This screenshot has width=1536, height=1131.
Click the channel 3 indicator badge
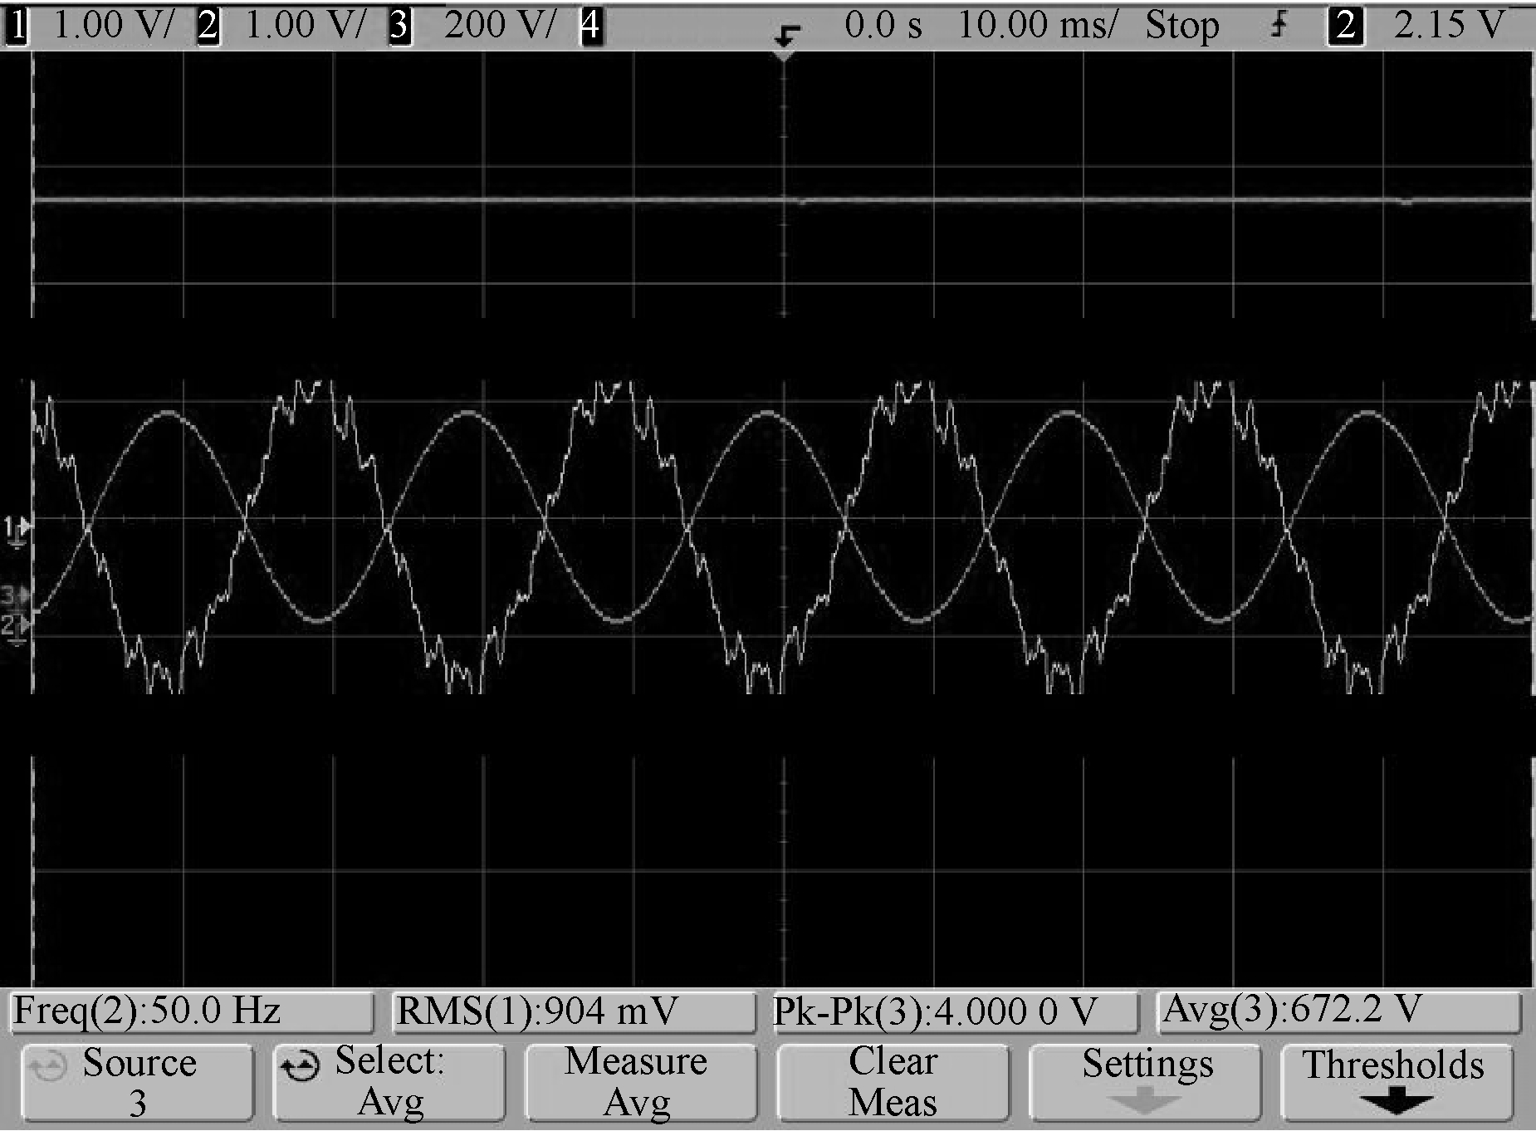point(399,25)
